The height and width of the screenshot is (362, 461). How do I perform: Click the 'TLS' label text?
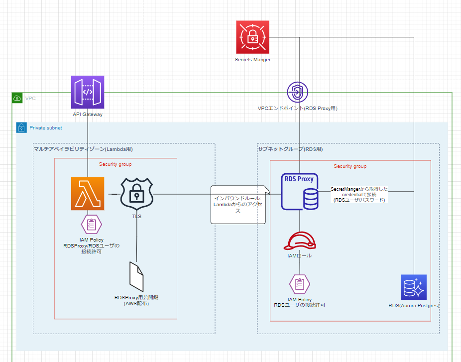[x=137, y=217]
